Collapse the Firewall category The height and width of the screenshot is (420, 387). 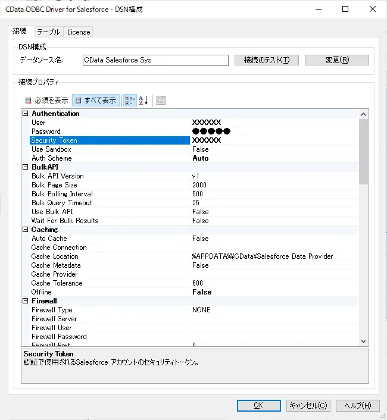pyautogui.click(x=26, y=301)
